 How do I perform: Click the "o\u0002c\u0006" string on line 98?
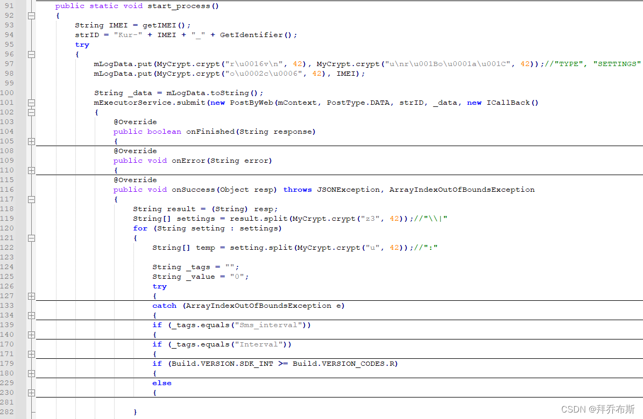[264, 74]
